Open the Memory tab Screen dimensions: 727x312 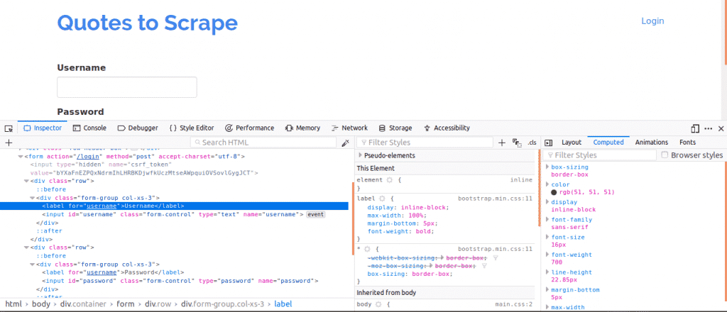tap(302, 128)
